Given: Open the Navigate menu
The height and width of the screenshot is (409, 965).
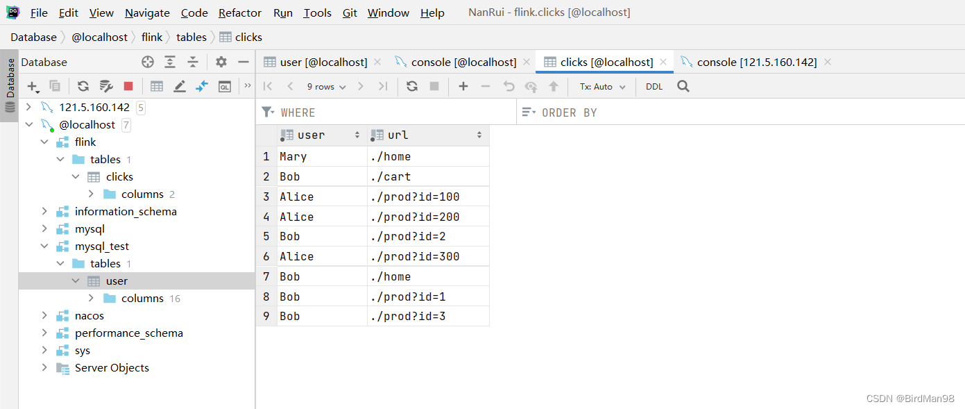Looking at the screenshot, I should [147, 12].
